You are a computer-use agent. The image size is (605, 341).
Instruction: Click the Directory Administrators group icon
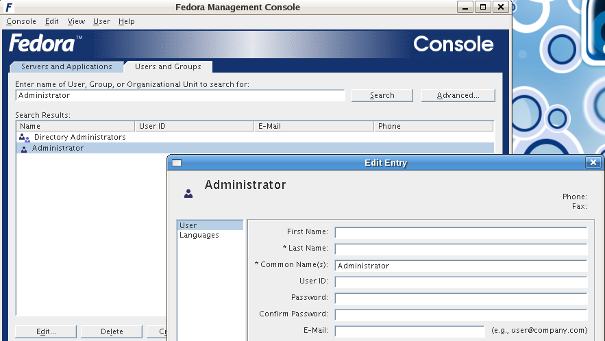click(x=24, y=138)
